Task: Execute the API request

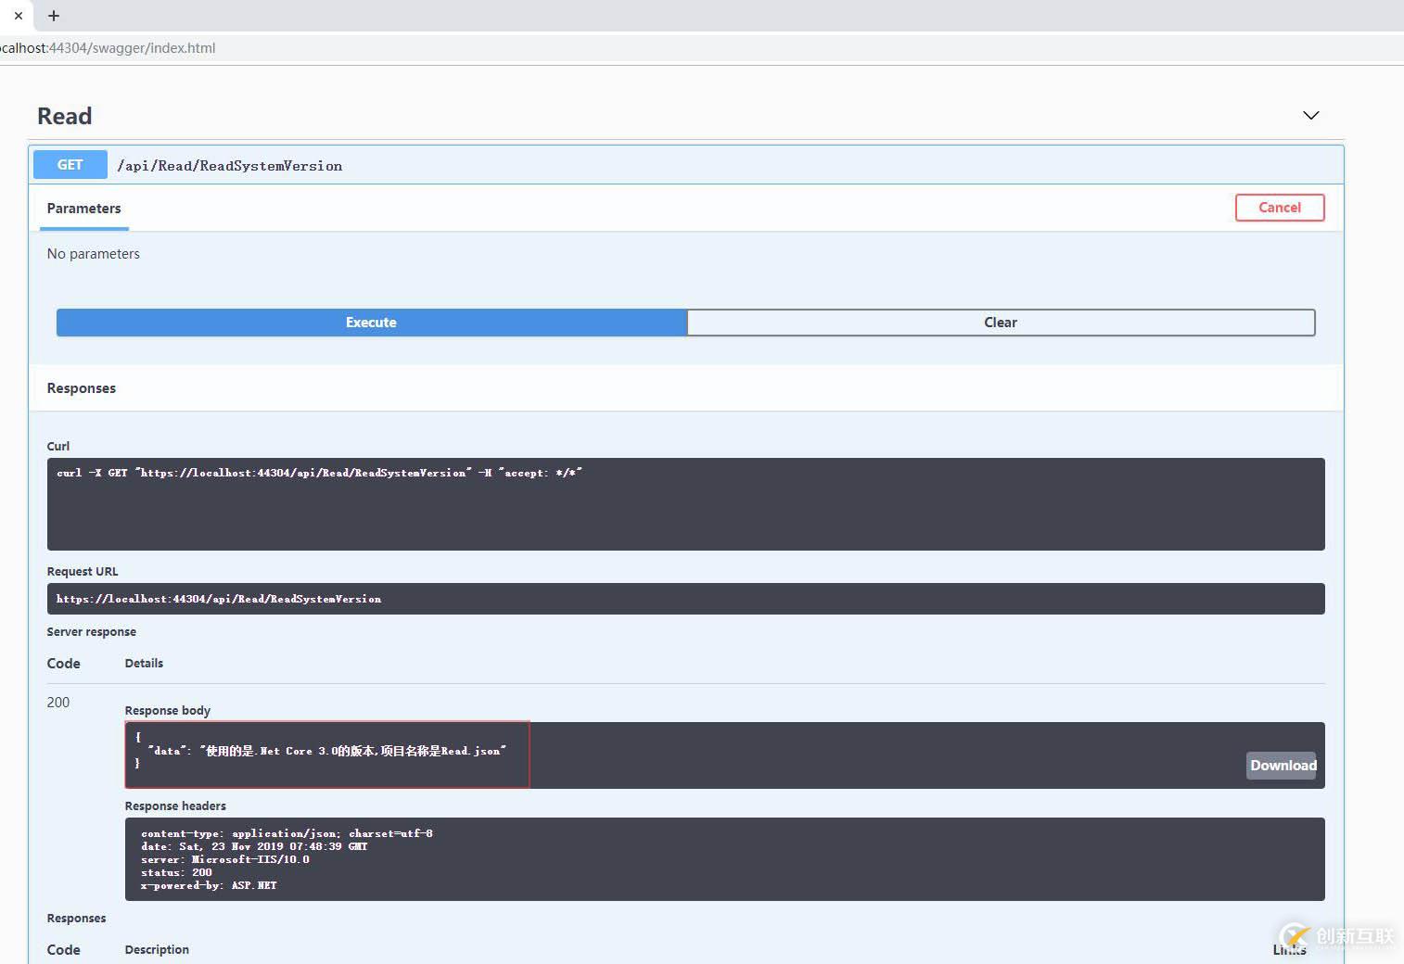Action: click(x=371, y=323)
